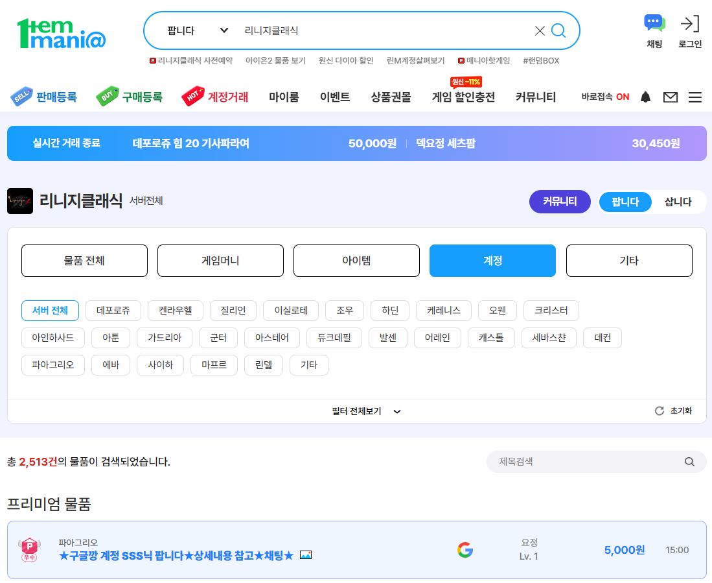Open 상품권몰 menu

pyautogui.click(x=391, y=97)
